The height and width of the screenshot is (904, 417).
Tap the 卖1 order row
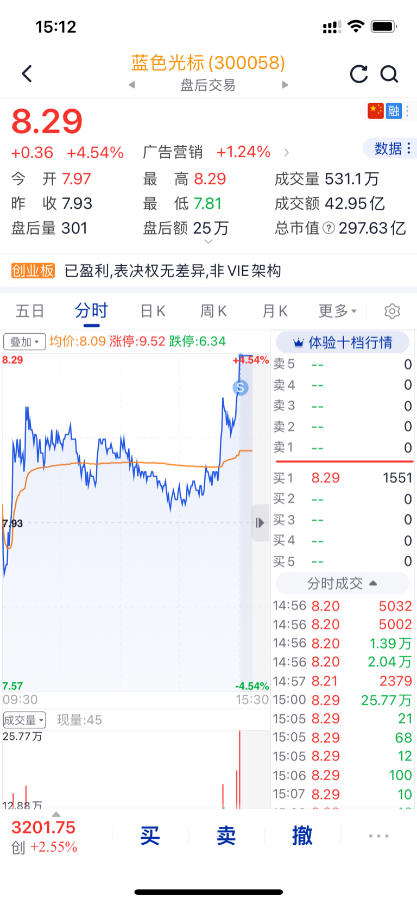343,447
